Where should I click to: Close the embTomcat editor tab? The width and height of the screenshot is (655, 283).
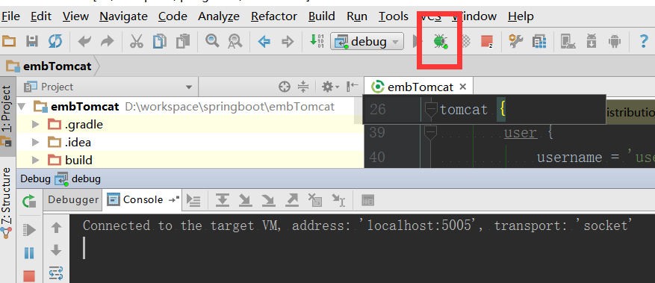click(x=462, y=87)
